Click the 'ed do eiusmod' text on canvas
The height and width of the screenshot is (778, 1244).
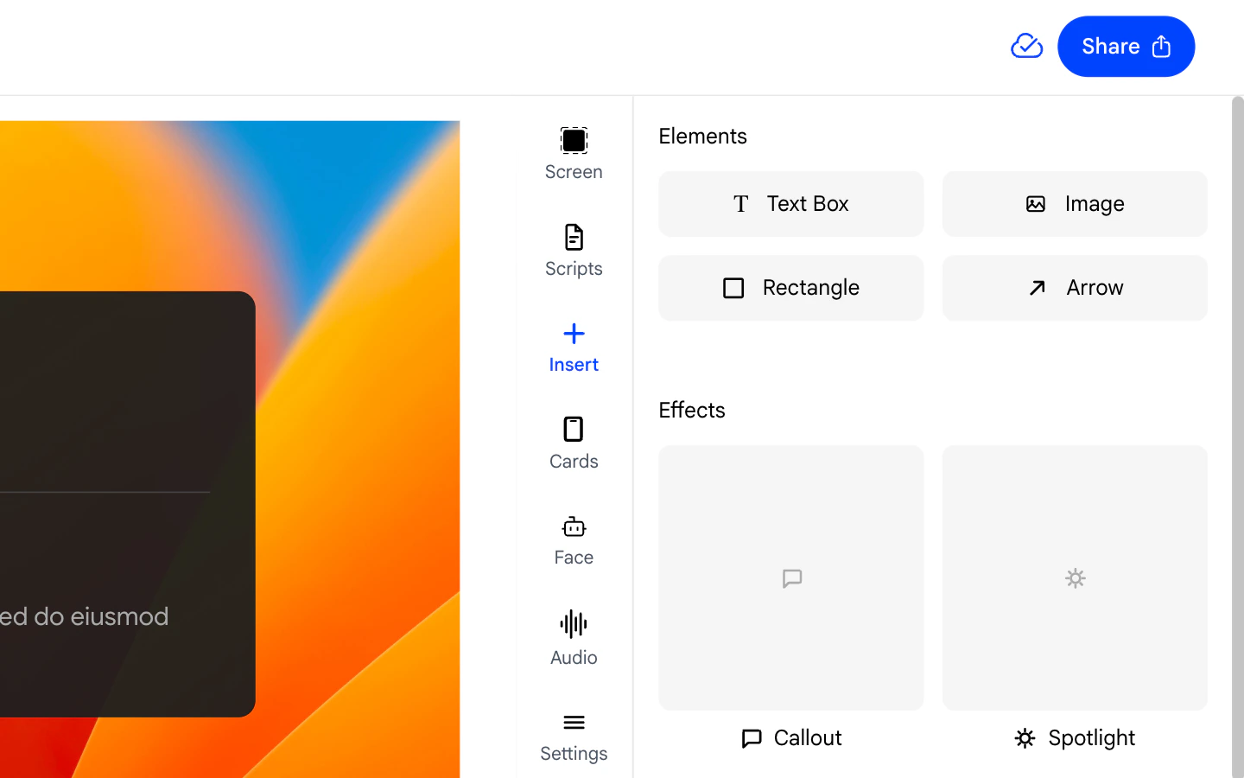85,616
